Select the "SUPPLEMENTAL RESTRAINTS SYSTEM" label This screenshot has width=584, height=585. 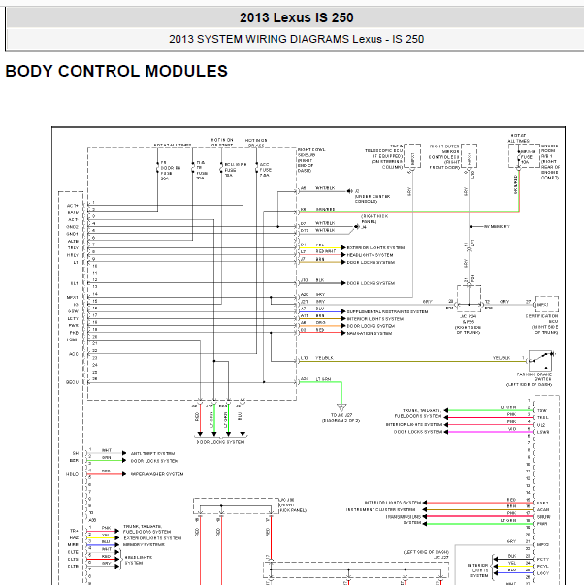point(388,311)
